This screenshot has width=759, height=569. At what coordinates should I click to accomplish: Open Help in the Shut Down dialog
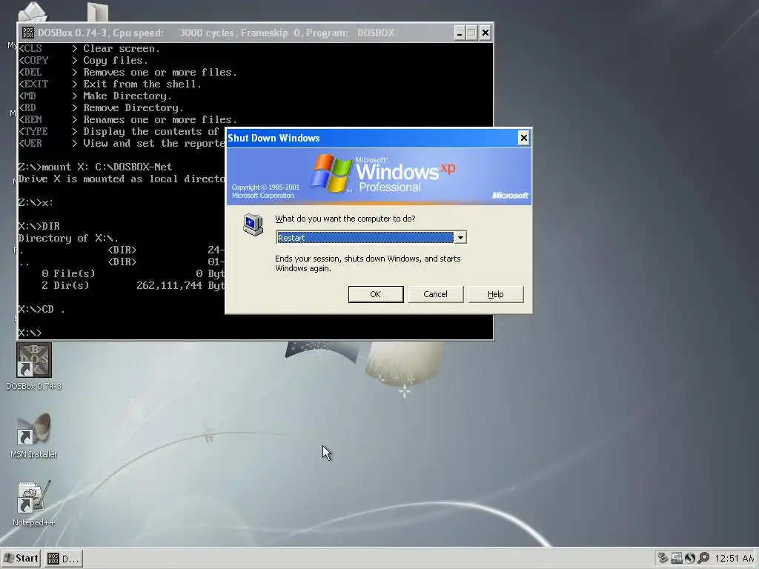tap(496, 294)
